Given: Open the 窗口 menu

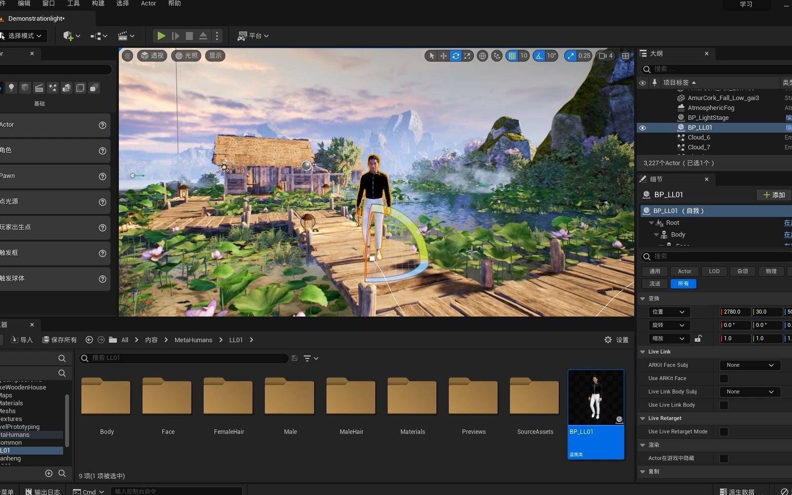Looking at the screenshot, I should coord(49,3).
